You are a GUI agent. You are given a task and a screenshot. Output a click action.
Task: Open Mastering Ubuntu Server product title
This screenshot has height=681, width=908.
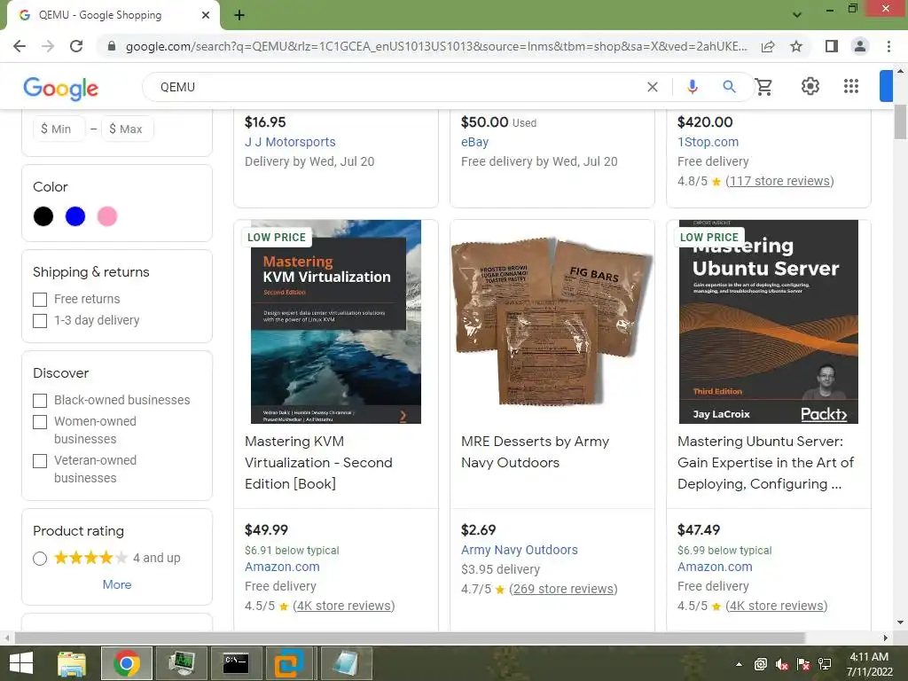[765, 463]
